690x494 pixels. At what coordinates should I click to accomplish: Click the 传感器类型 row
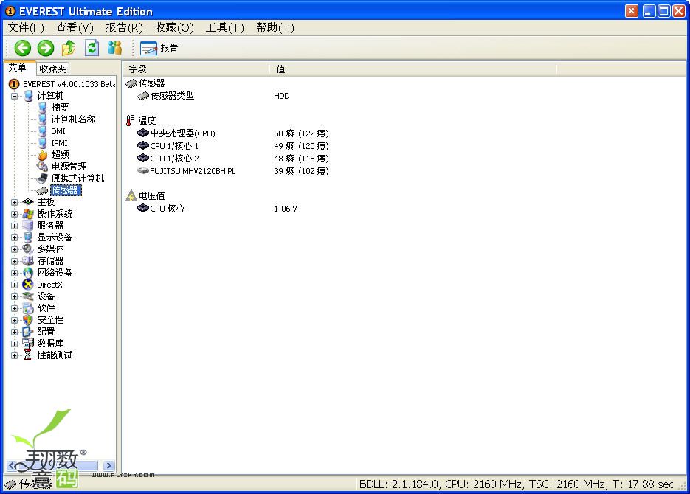pyautogui.click(x=172, y=96)
